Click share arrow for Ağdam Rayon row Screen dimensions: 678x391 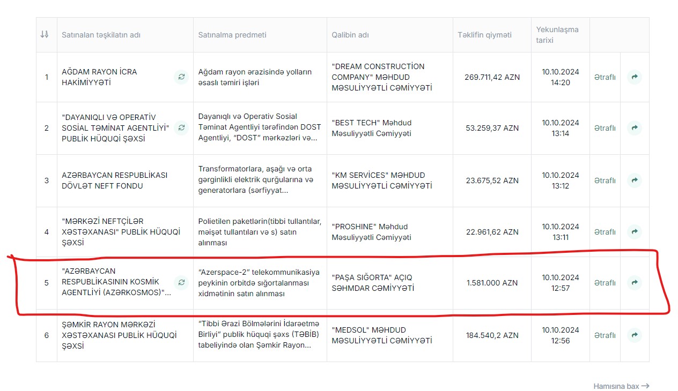pyautogui.click(x=635, y=77)
